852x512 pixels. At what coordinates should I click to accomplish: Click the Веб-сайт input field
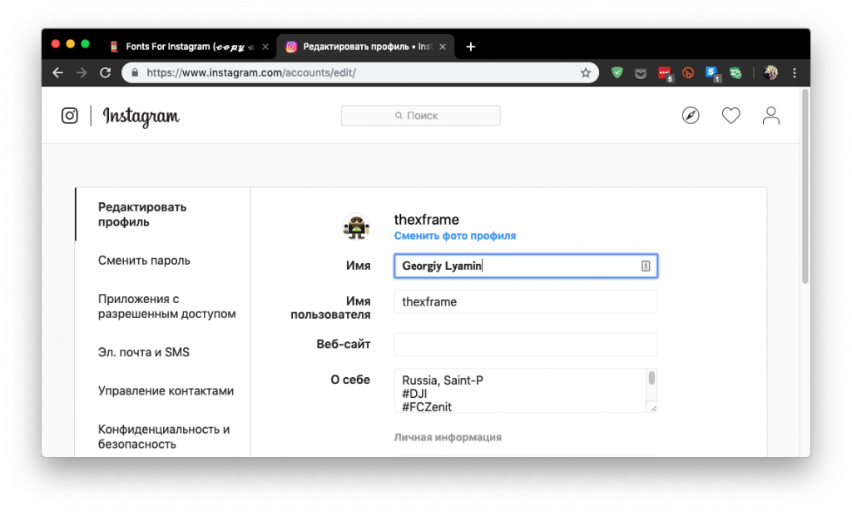pos(526,345)
